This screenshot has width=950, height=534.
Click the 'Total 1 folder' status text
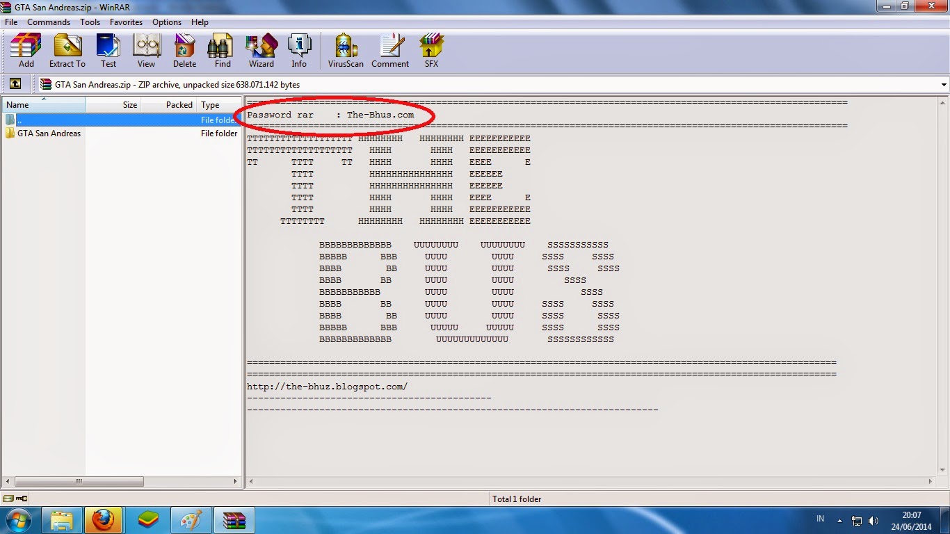(x=517, y=499)
